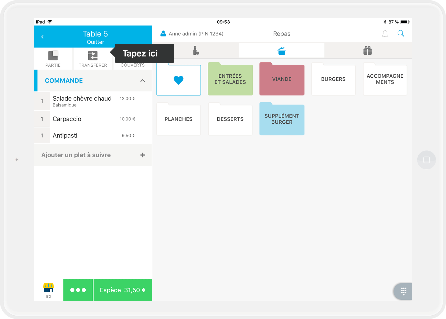Switch to the gift tab
This screenshot has width=446, height=319.
point(368,51)
